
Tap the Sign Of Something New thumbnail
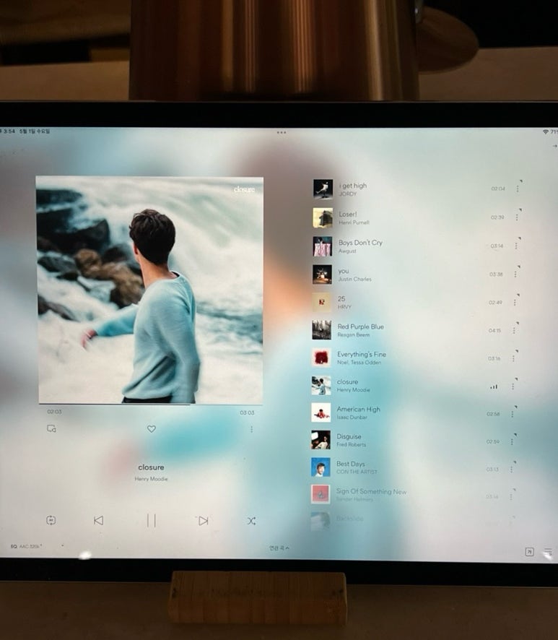coord(321,494)
